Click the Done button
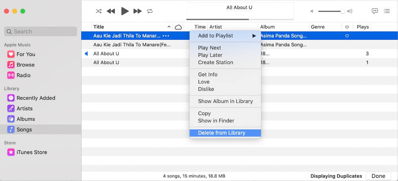 pyautogui.click(x=378, y=176)
